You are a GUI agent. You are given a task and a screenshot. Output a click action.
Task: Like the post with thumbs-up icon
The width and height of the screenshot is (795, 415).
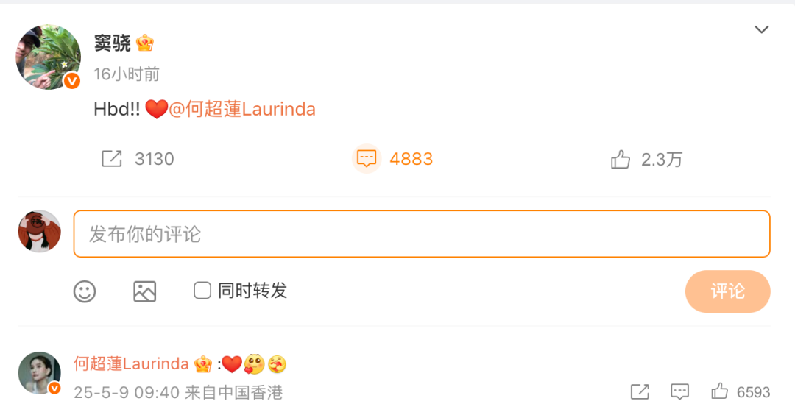[x=620, y=159]
